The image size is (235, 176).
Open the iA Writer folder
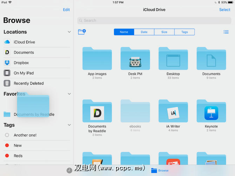pyautogui.click(x=173, y=111)
